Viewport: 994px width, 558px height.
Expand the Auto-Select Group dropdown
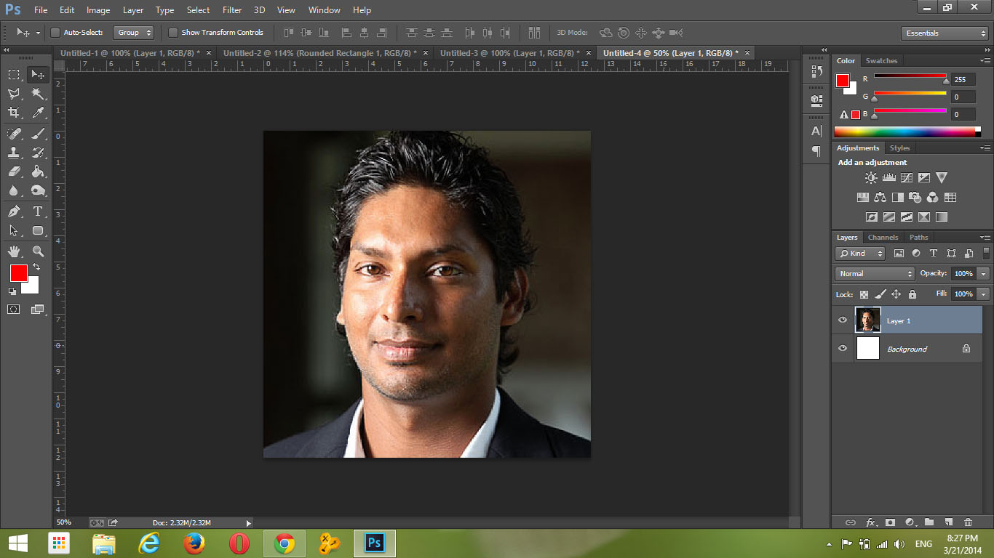coord(134,33)
